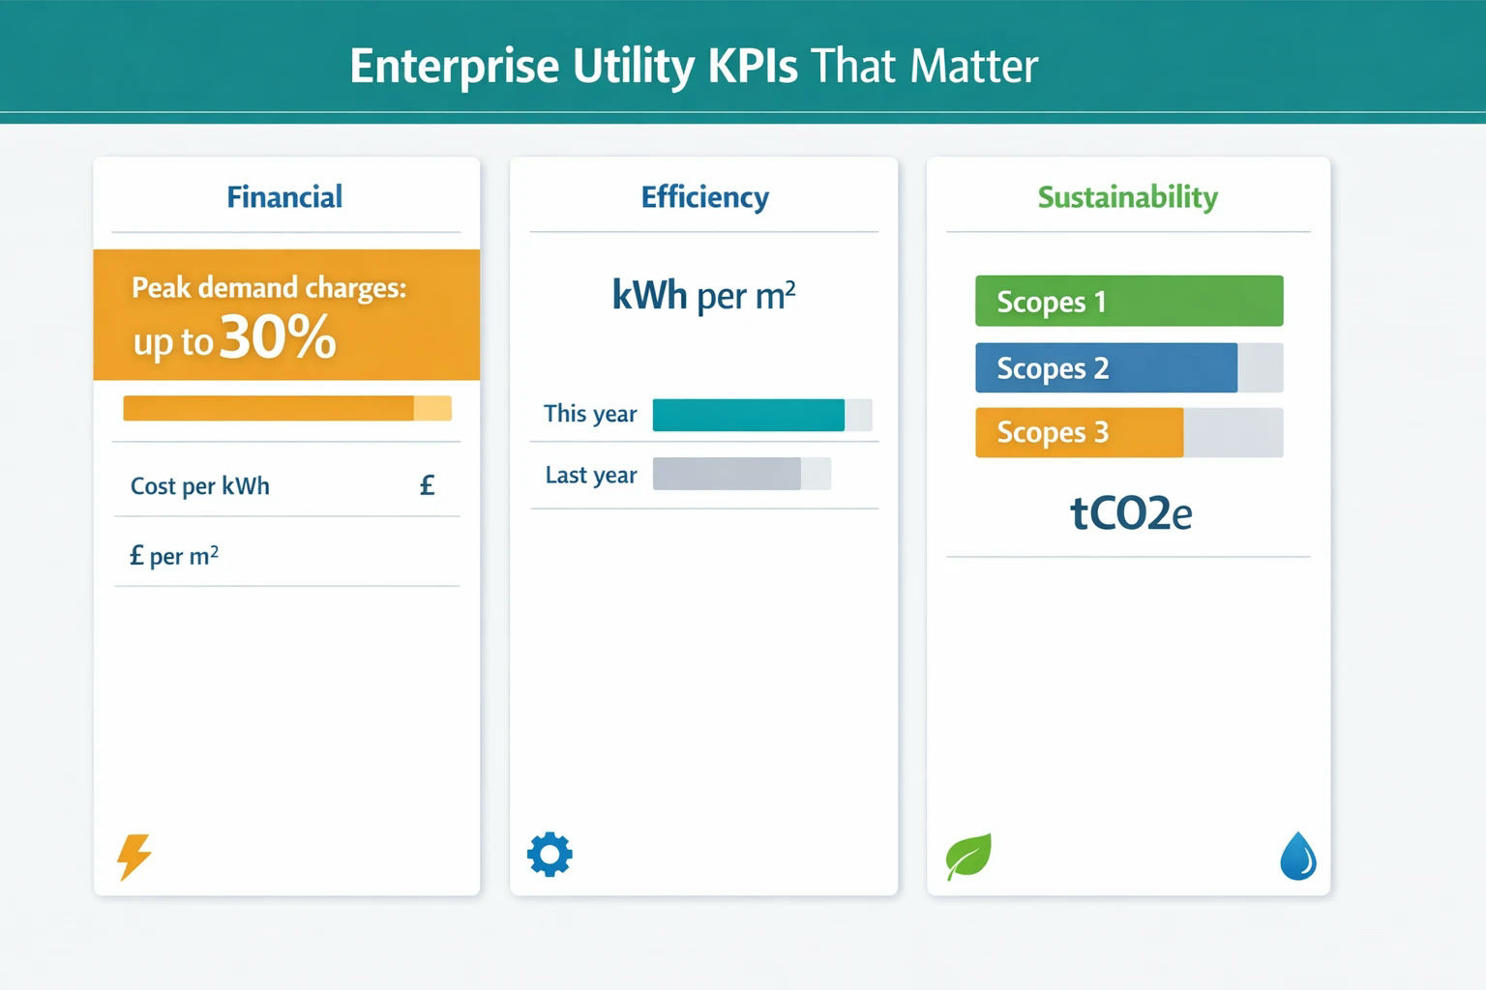
Task: Click the orange peak demand progress bar
Action: click(x=287, y=408)
